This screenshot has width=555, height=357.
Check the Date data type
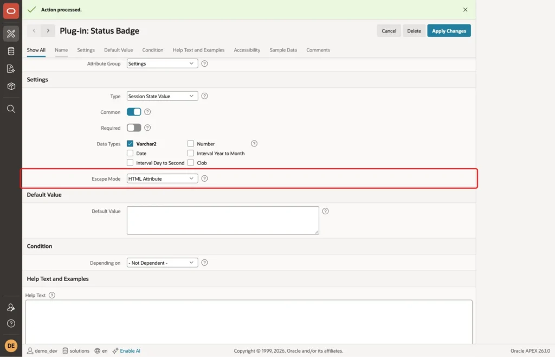[130, 153]
